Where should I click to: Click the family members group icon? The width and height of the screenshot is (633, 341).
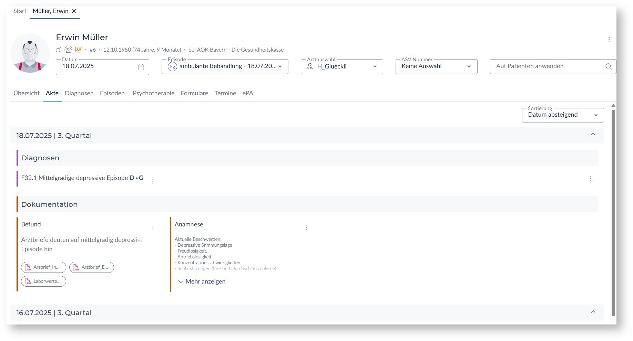(x=68, y=50)
